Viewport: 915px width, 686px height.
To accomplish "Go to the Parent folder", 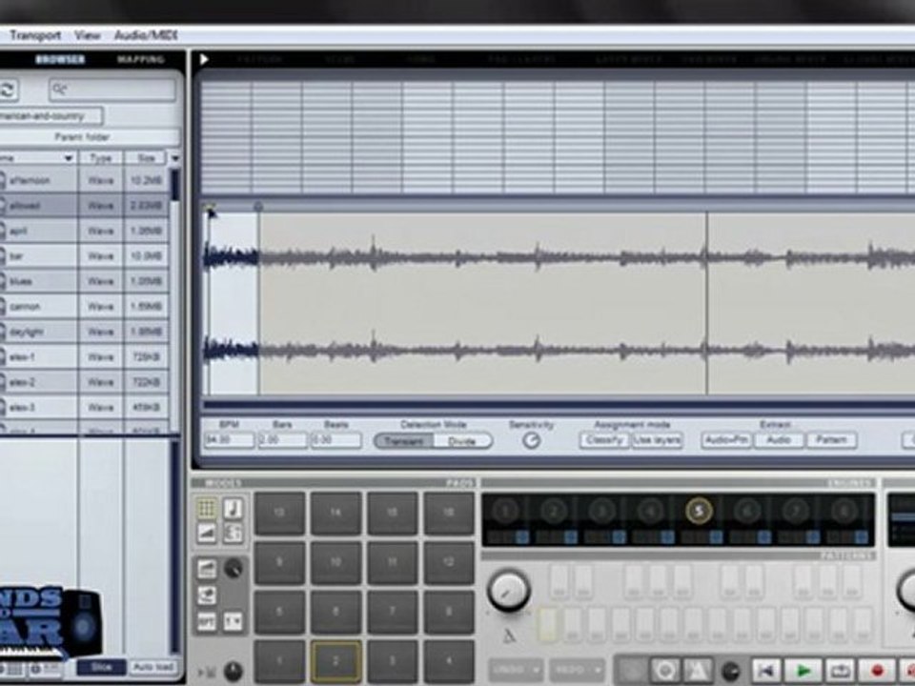I will [82, 137].
